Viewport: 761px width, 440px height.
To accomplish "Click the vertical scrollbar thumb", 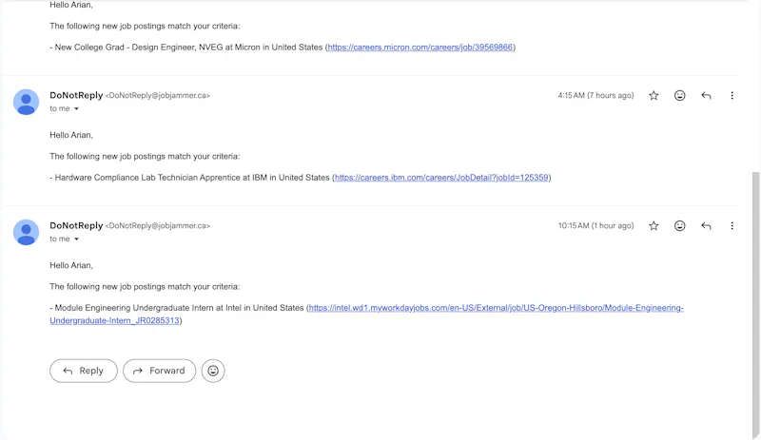I will 755,300.
